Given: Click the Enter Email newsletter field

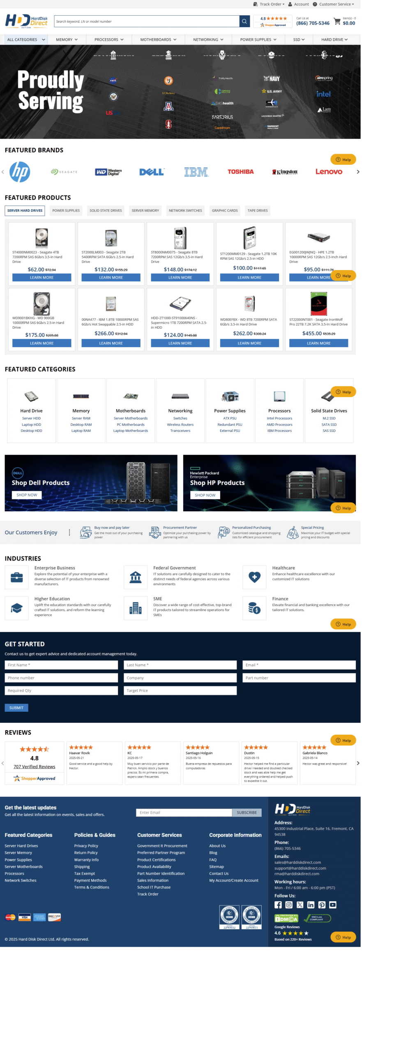Looking at the screenshot, I should [184, 812].
